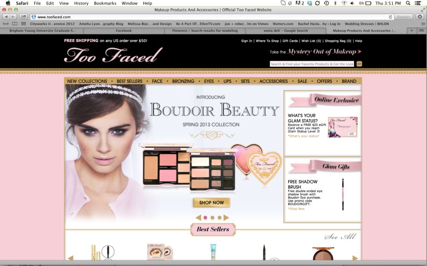The image size is (427, 266).
Task: Open Top Sites grid icon
Action: [24, 24]
